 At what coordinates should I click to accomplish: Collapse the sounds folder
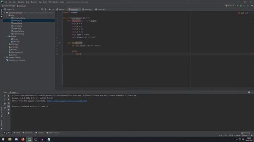pyautogui.click(x=7, y=36)
